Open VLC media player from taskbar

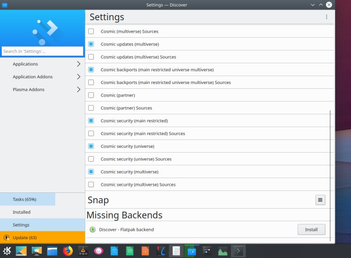[x=82, y=251]
